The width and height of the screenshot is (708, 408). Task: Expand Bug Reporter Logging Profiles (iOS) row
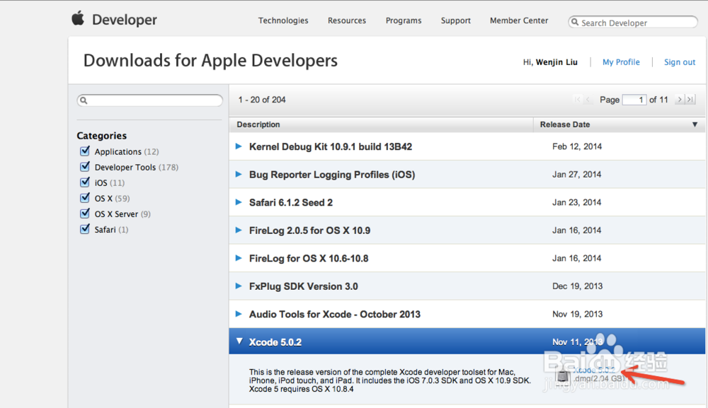(239, 174)
